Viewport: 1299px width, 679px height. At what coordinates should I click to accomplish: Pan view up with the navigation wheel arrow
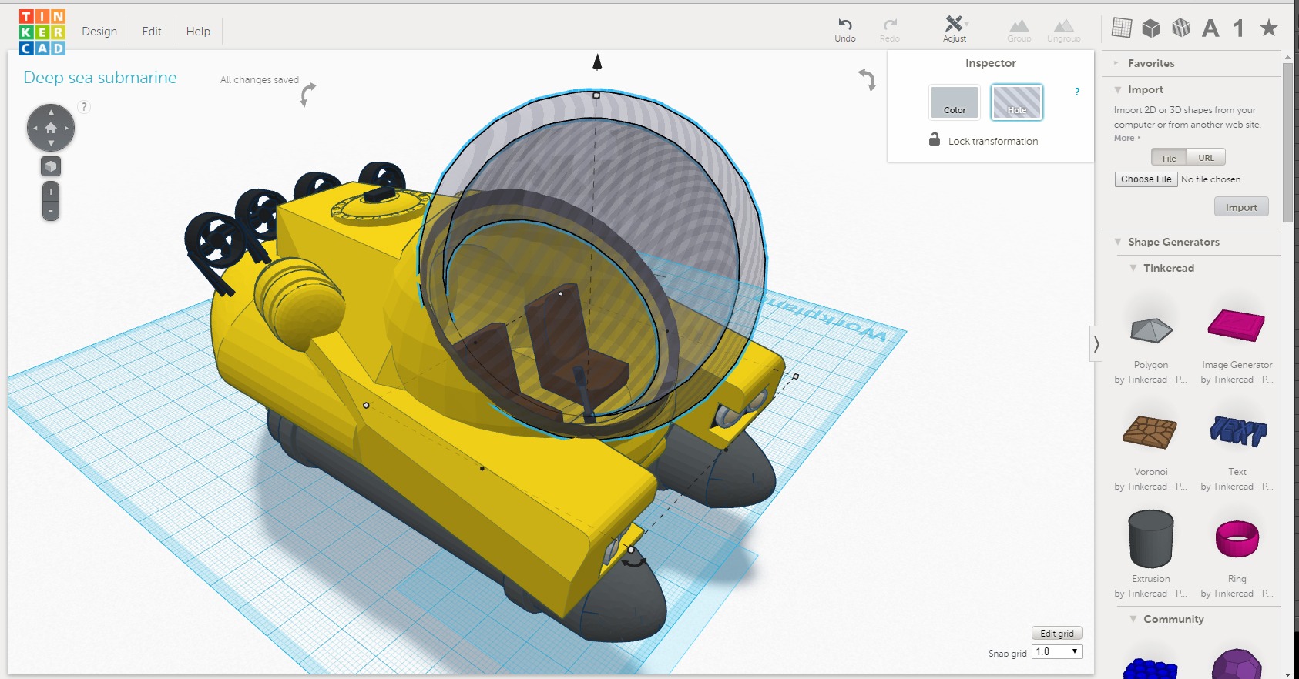click(x=51, y=112)
